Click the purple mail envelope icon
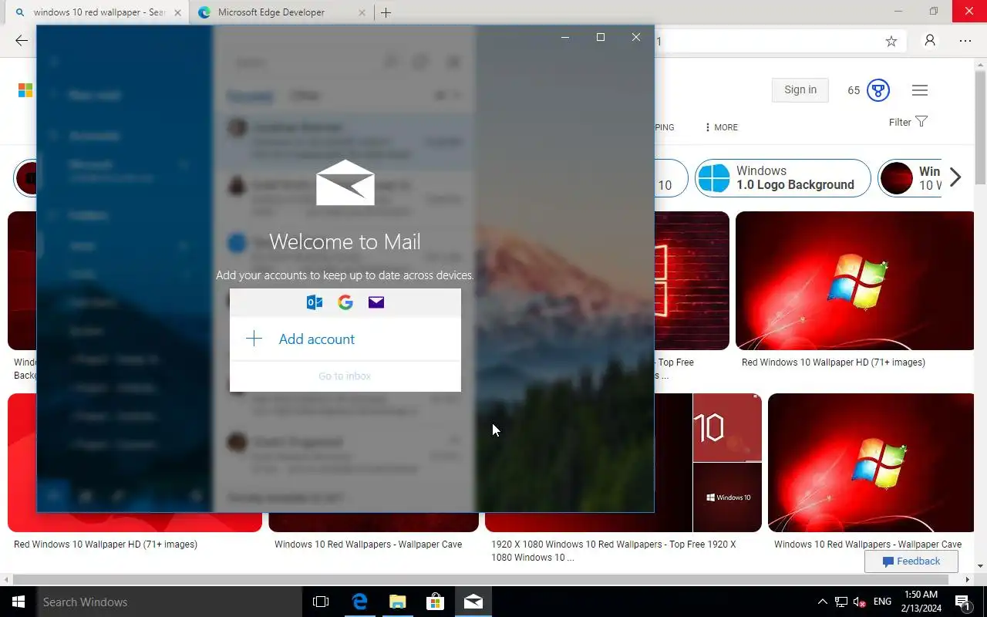 pos(376,302)
